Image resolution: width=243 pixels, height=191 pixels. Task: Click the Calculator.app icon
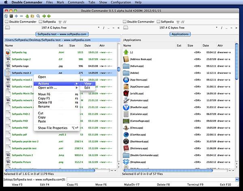(126, 114)
